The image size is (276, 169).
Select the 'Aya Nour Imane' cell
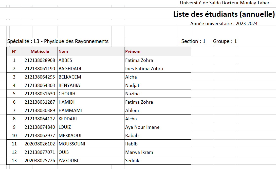point(142,127)
